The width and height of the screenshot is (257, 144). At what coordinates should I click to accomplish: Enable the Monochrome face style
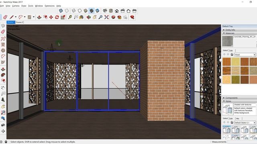pyautogui.click(x=97, y=11)
